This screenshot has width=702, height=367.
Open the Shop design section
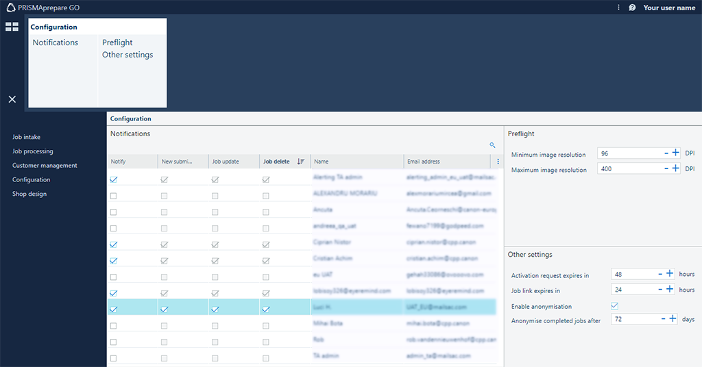click(29, 194)
